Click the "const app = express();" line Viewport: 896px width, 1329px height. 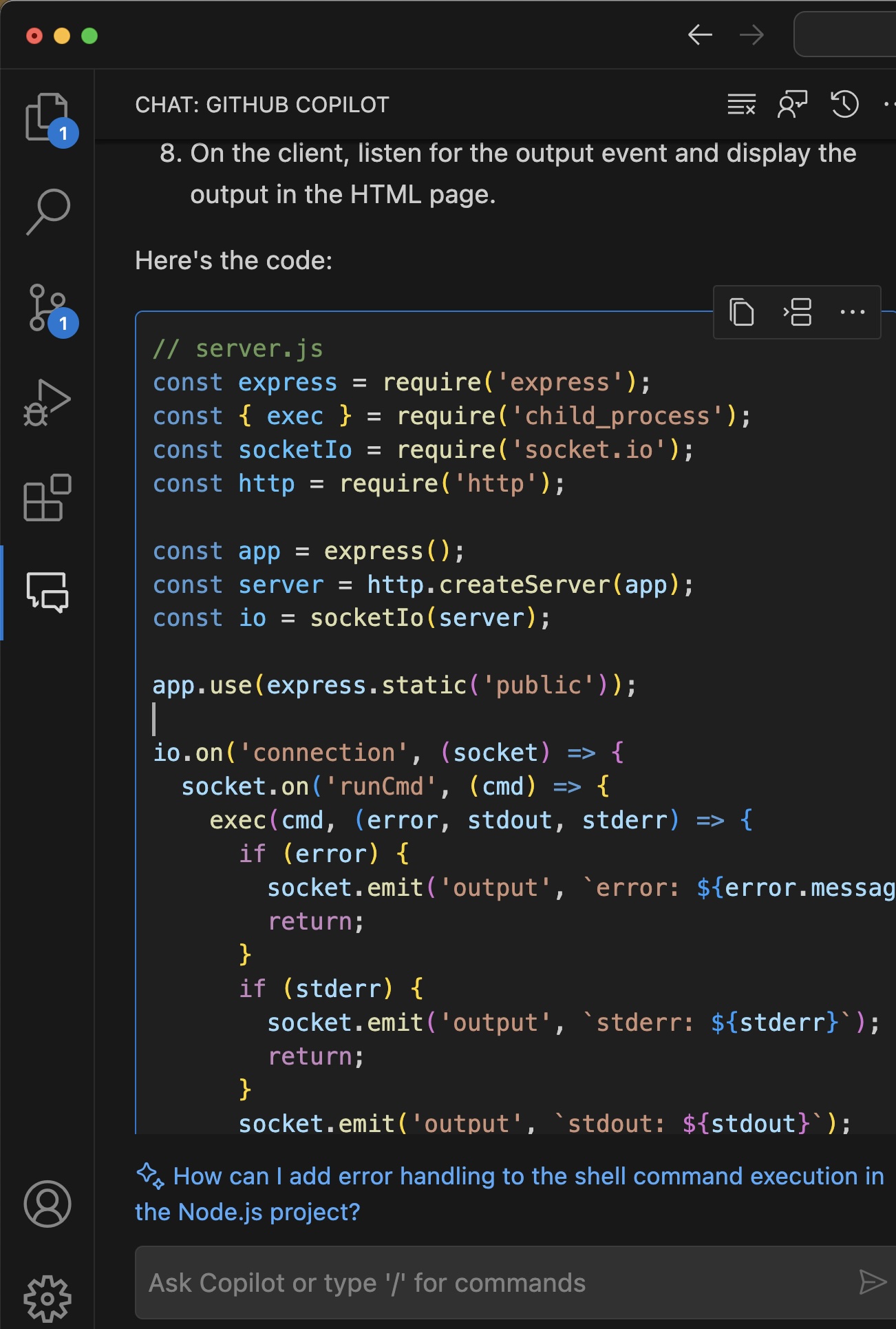(x=309, y=551)
